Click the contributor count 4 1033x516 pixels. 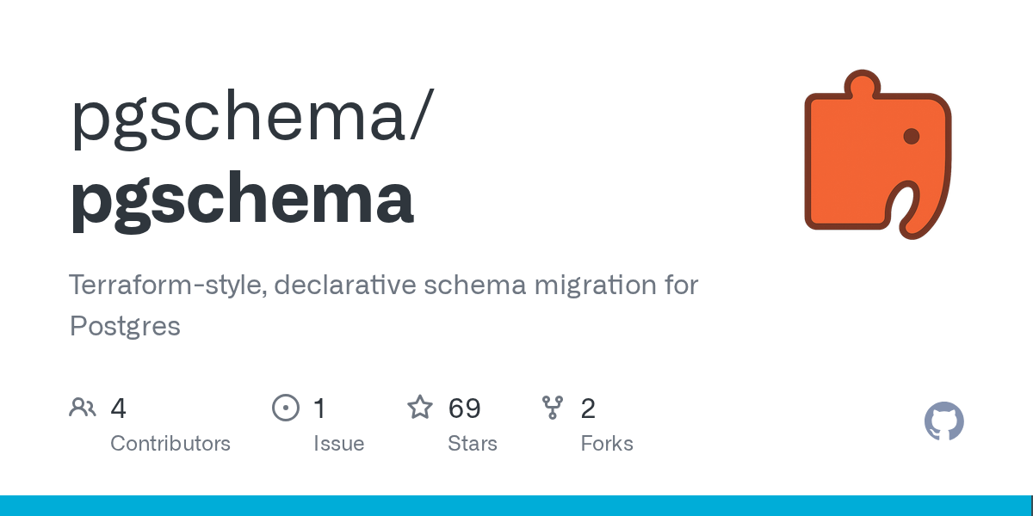coord(119,408)
